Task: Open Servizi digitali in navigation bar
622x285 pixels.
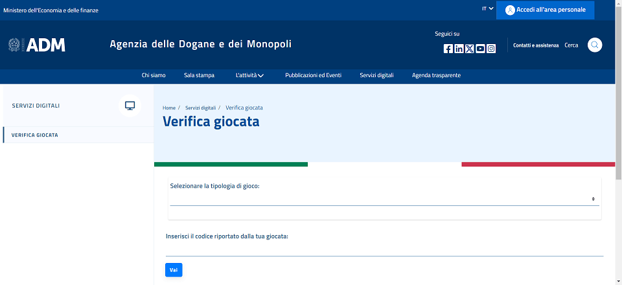Action: coord(376,75)
